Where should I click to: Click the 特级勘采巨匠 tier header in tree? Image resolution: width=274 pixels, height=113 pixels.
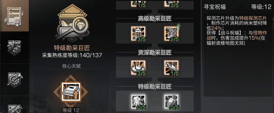click(x=155, y=86)
